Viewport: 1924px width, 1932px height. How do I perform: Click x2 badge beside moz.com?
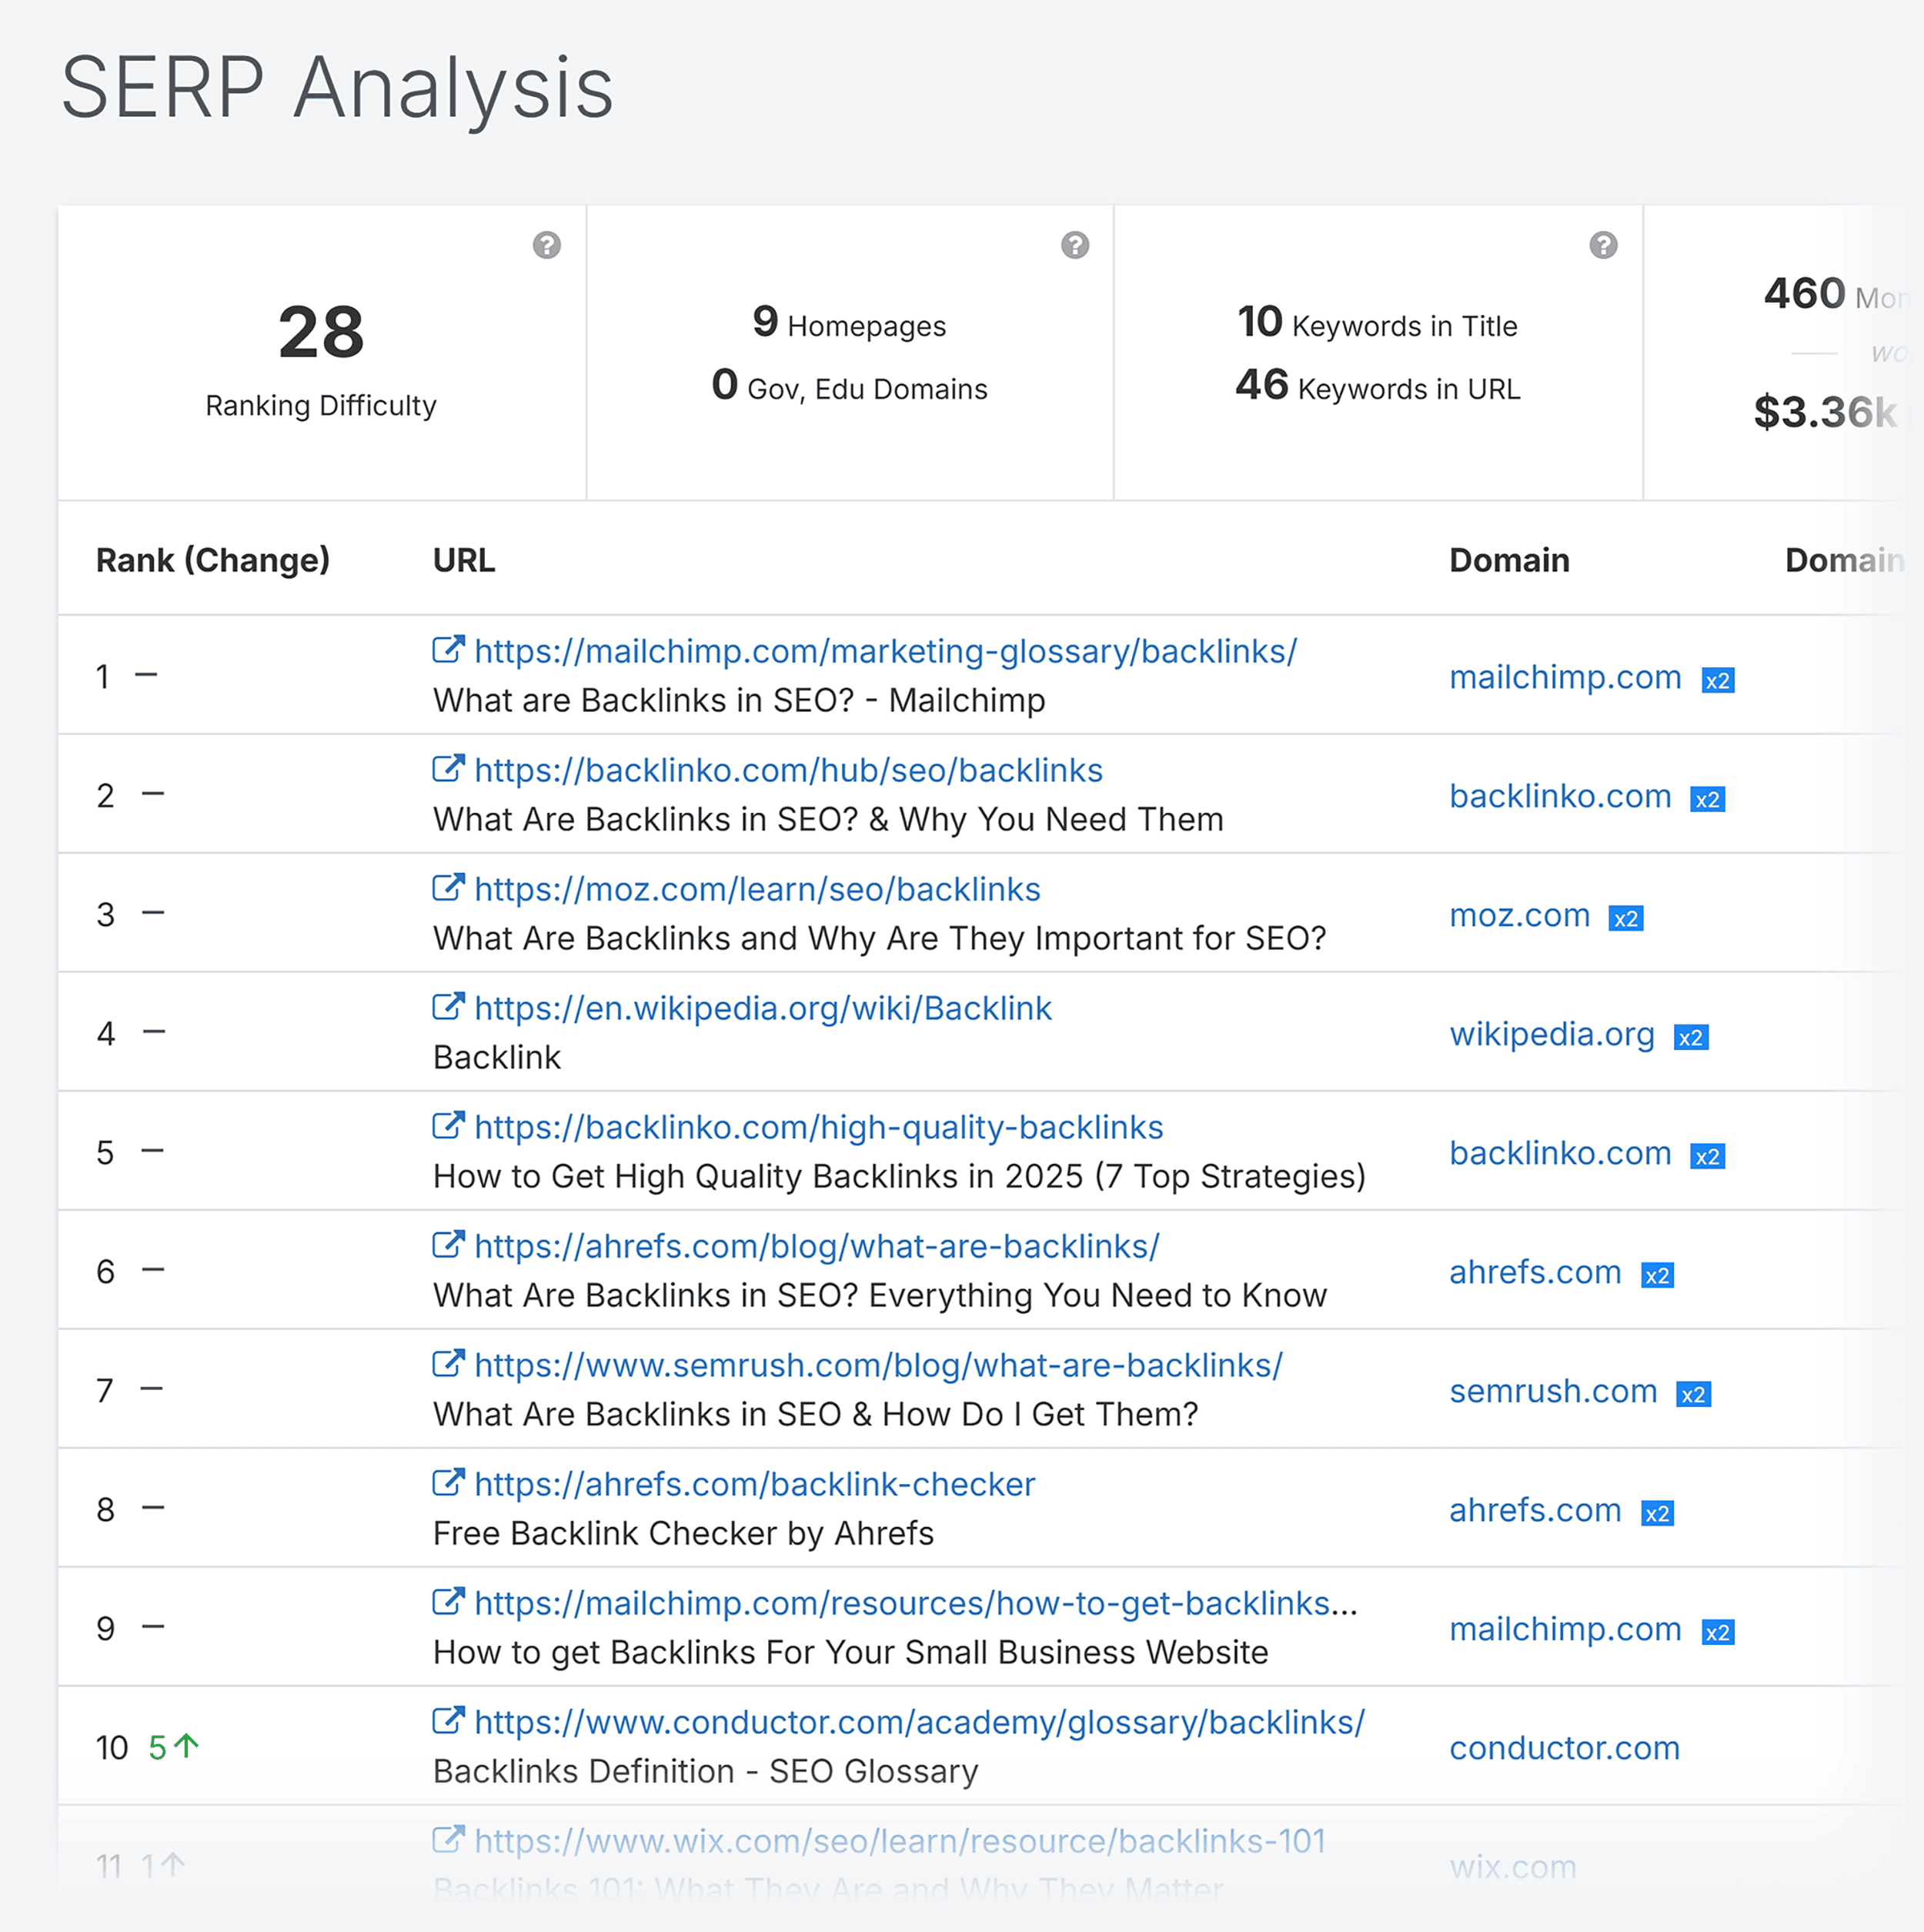point(1625,919)
